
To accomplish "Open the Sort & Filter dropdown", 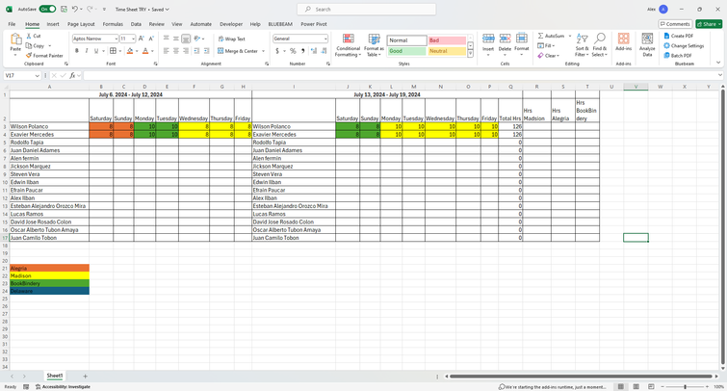I will 582,45.
